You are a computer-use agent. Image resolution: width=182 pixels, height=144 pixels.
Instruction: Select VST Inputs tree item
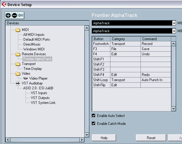pos(39,93)
